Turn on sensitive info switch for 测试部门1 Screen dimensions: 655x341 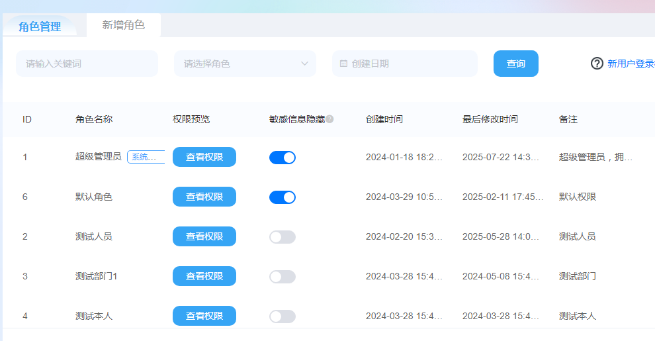click(283, 277)
